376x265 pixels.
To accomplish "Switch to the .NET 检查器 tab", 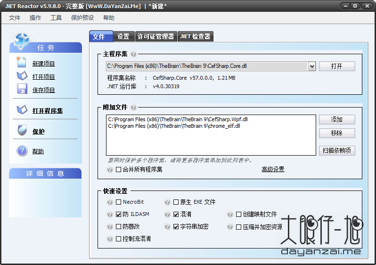I will pos(195,36).
